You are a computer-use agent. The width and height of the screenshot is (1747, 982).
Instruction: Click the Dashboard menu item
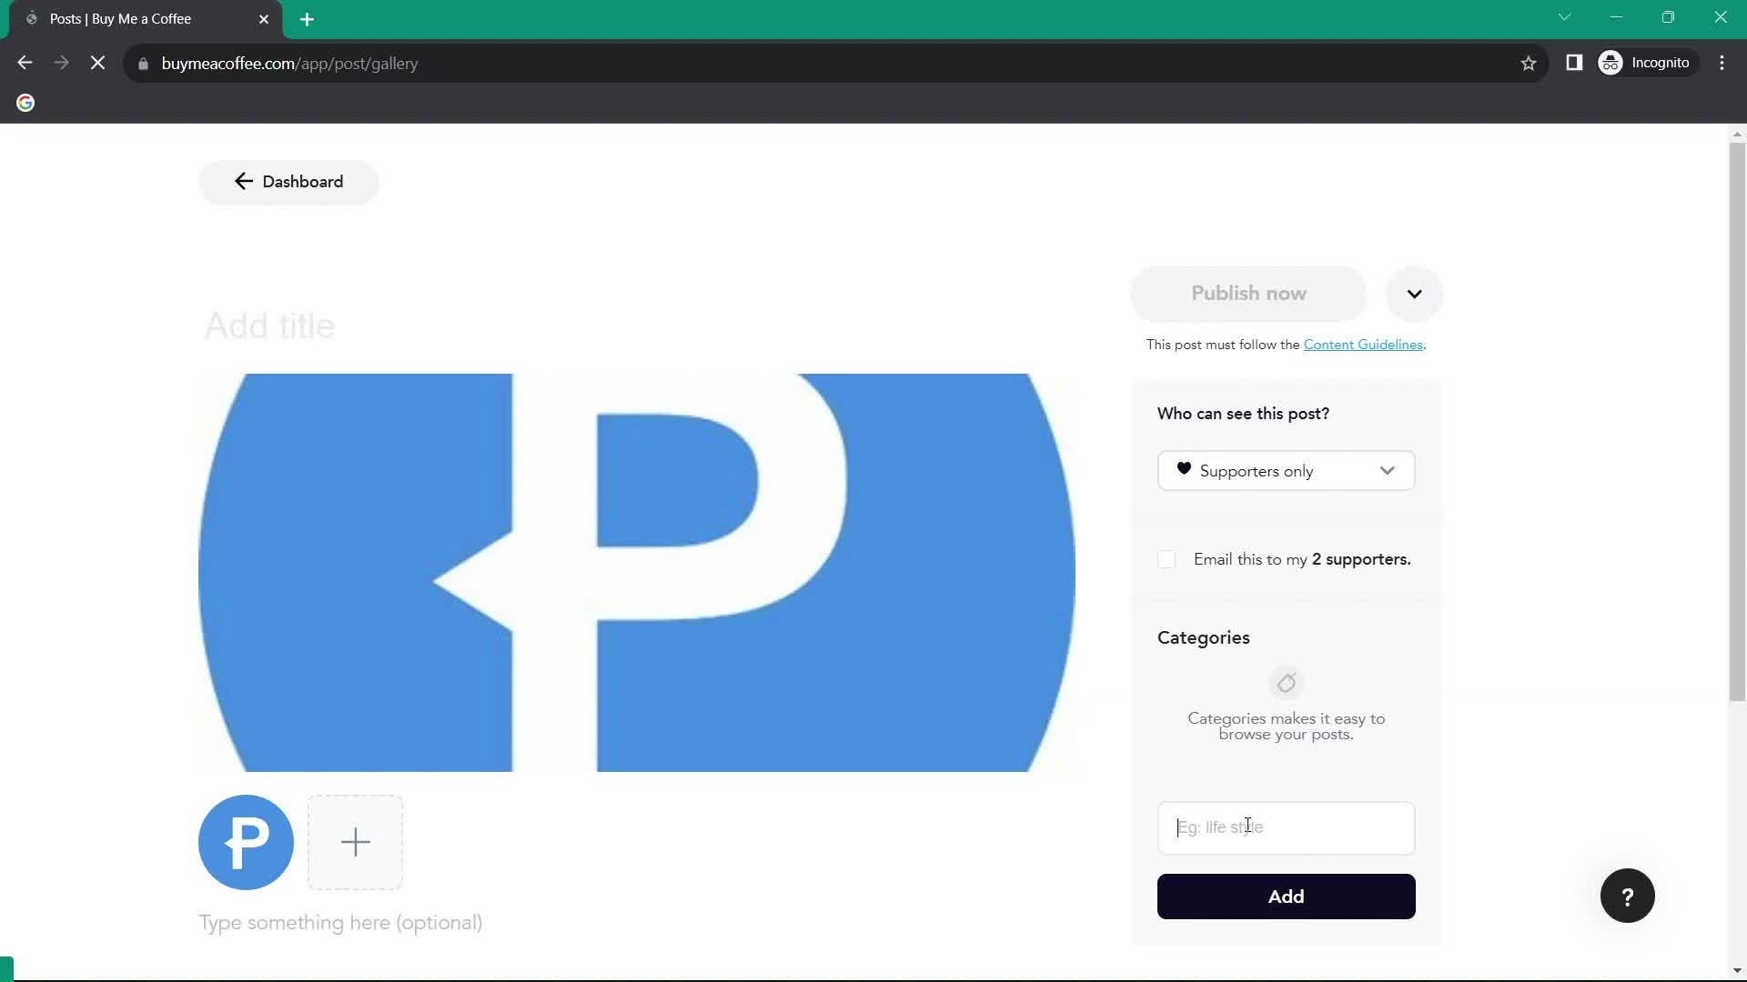[x=287, y=180]
